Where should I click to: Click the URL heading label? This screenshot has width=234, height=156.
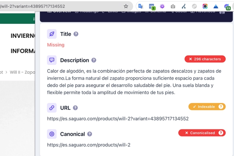[65, 108]
